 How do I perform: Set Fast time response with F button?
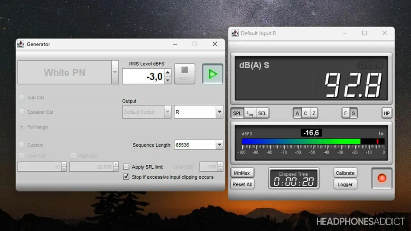[x=346, y=113]
